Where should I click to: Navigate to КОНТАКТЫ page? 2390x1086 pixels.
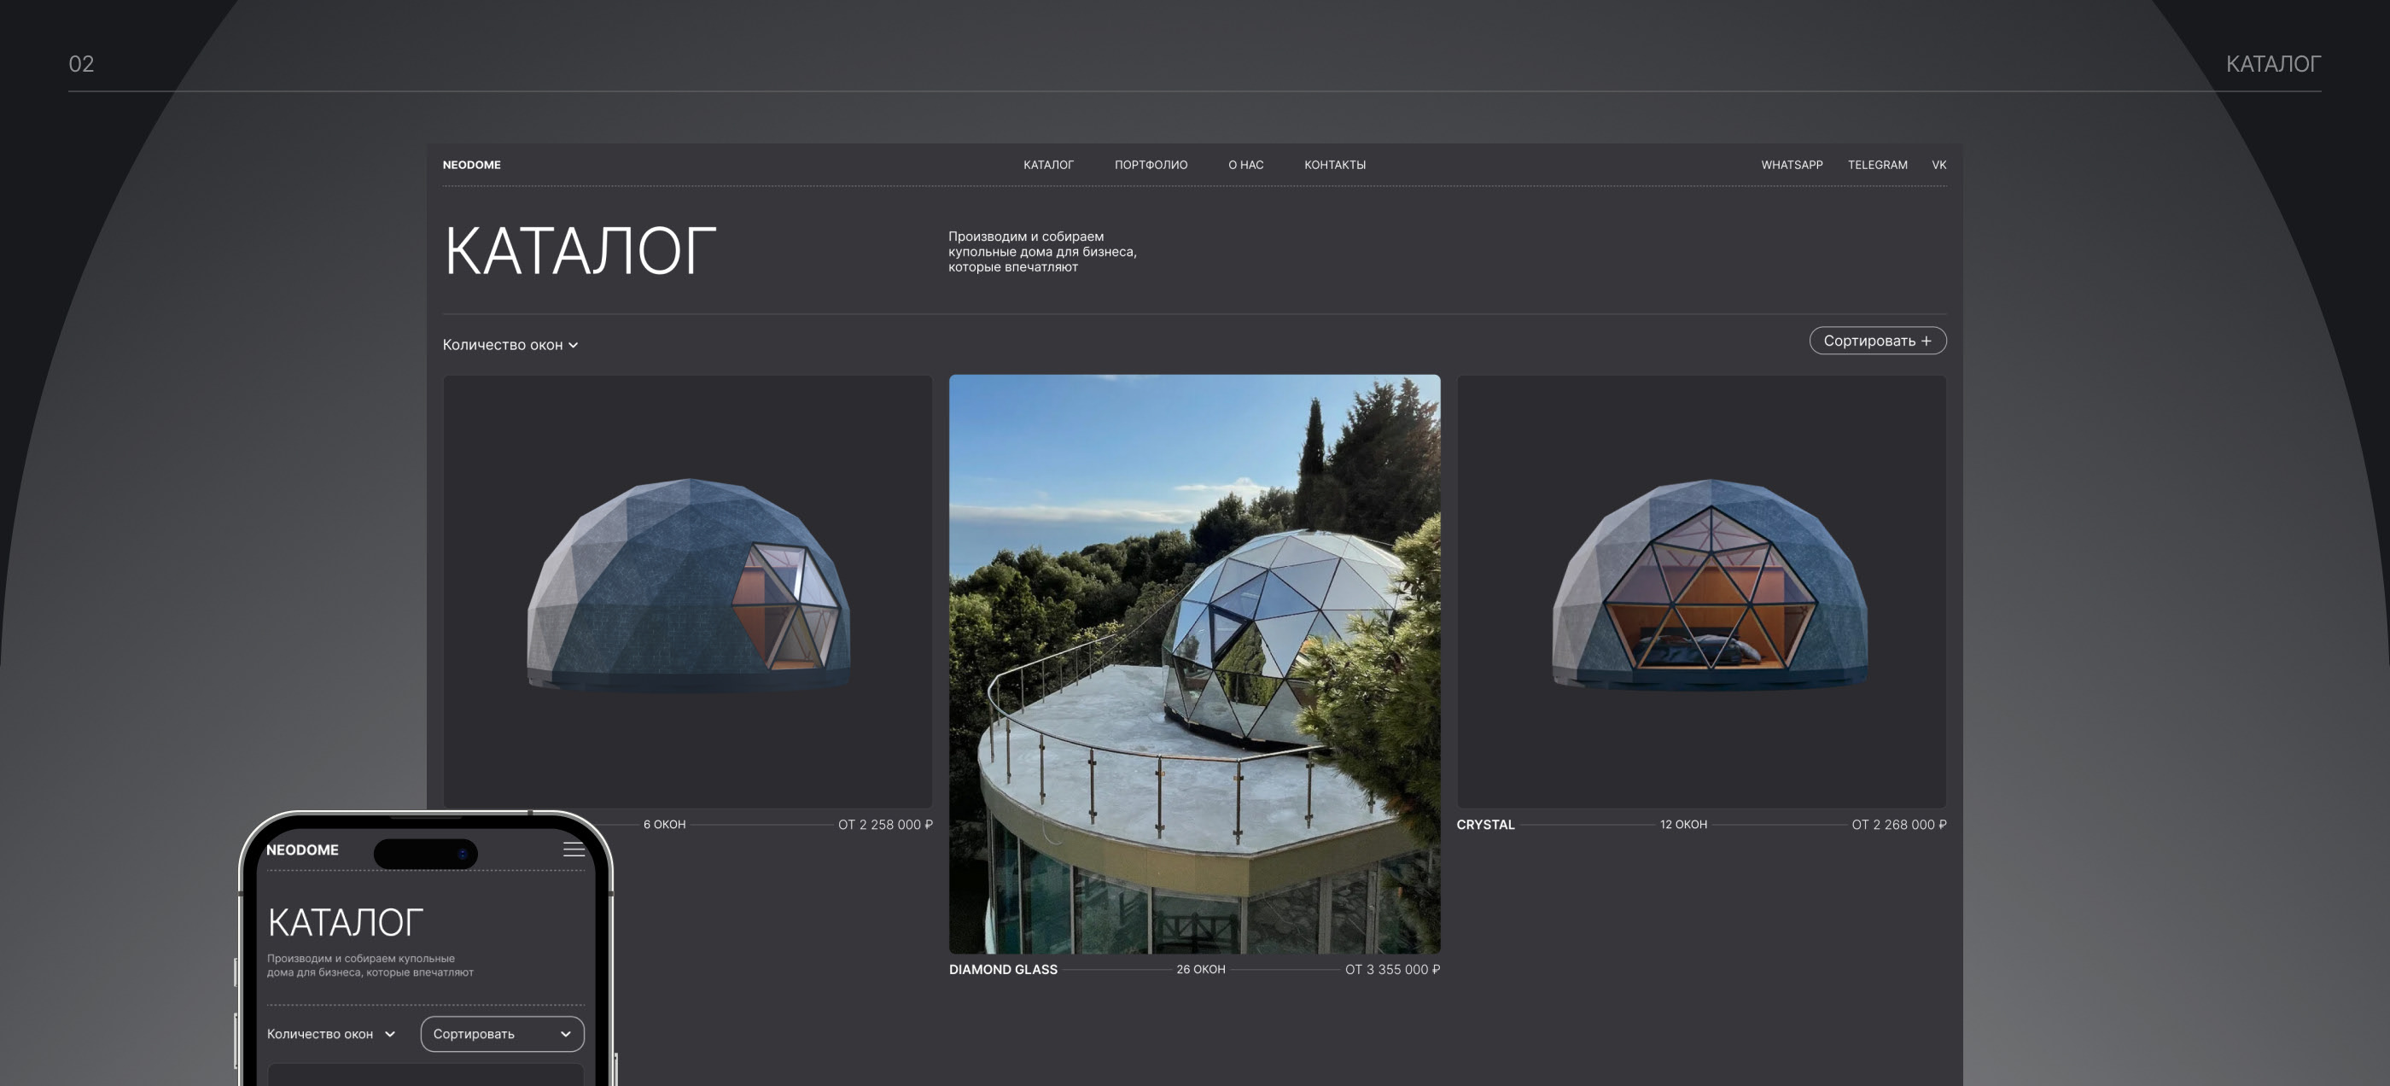(x=1334, y=164)
